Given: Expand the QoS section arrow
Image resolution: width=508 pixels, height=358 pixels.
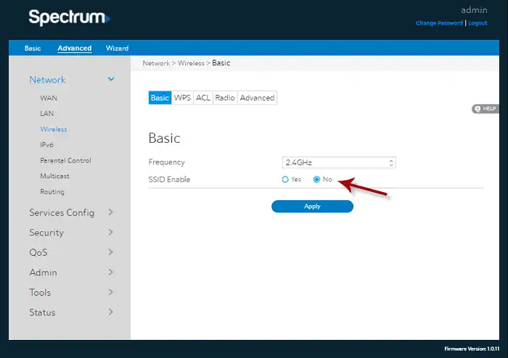Looking at the screenshot, I should pyautogui.click(x=110, y=252).
